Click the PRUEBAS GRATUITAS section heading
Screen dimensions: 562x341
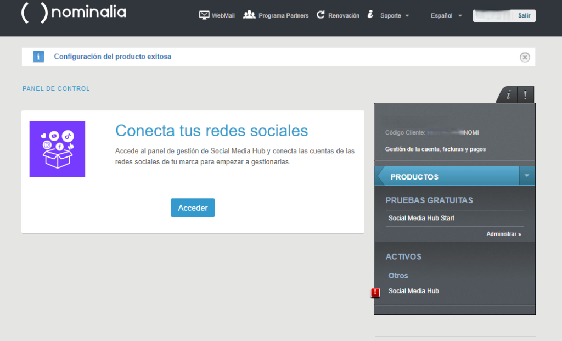(429, 200)
